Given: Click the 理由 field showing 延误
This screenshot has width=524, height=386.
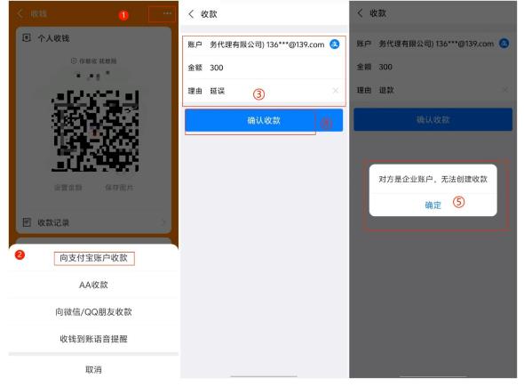Looking at the screenshot, I should (264, 91).
